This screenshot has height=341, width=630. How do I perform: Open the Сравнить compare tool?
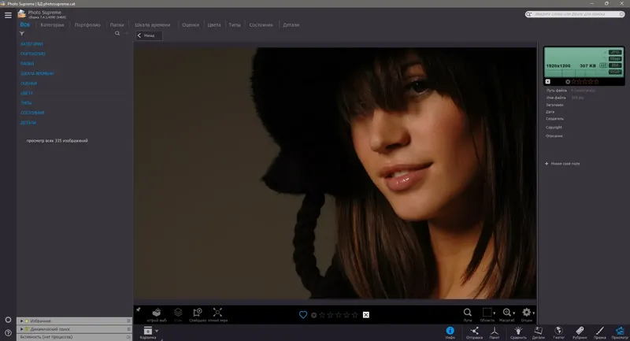click(x=518, y=332)
